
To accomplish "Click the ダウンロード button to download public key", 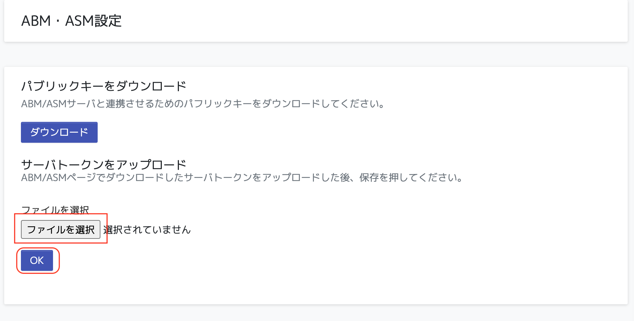I will [x=59, y=132].
